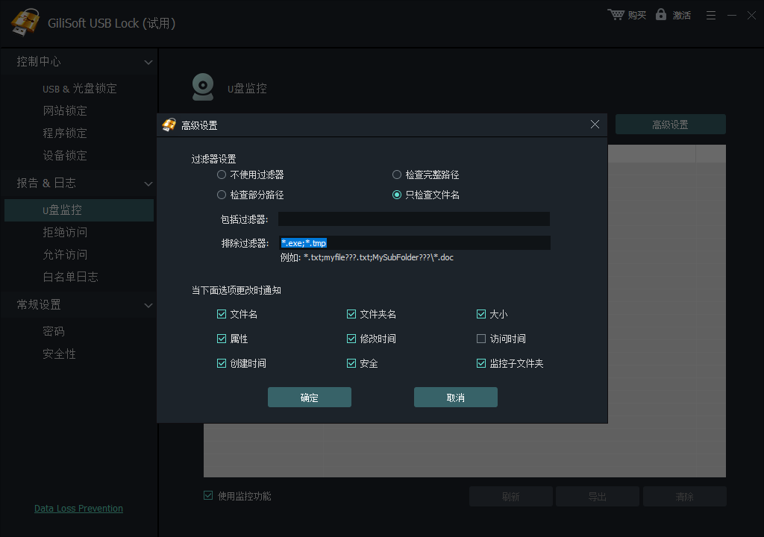The width and height of the screenshot is (764, 537).
Task: Click into the 包括过滤器 input field
Action: (x=413, y=219)
